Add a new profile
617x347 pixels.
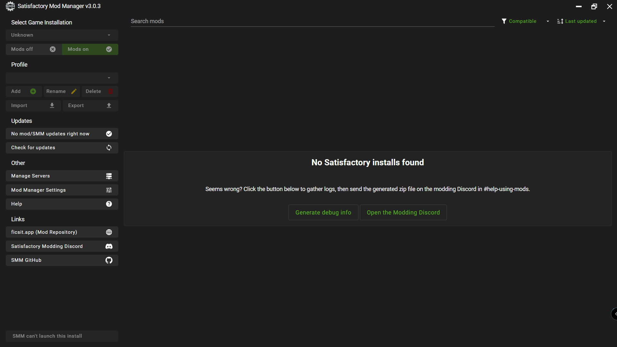coord(24,91)
